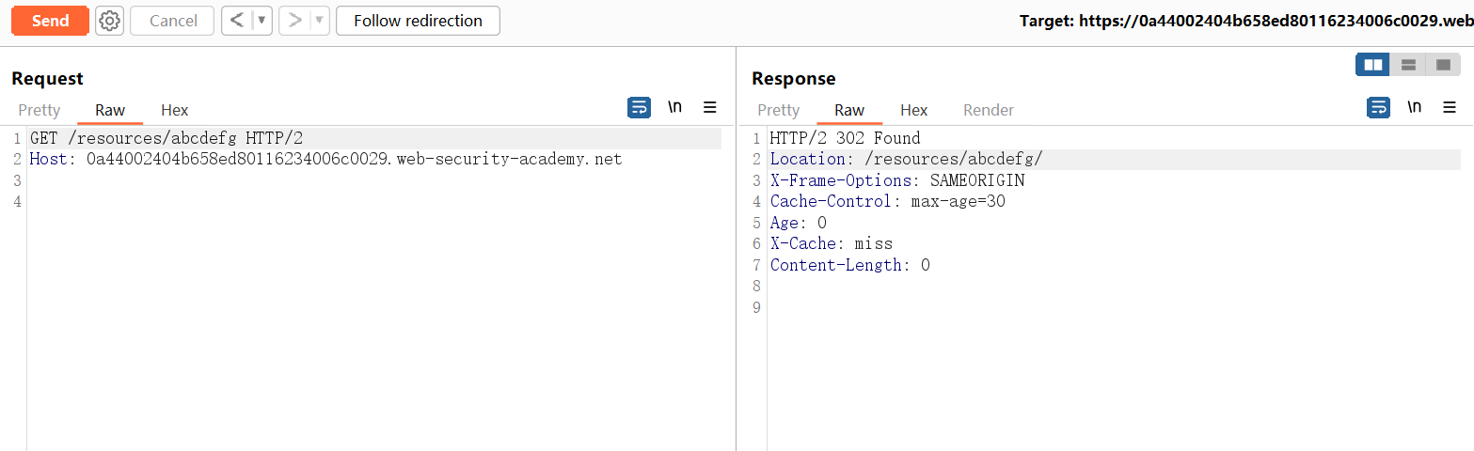This screenshot has height=451, width=1474.
Task: Click the orange Send button
Action: tap(50, 21)
